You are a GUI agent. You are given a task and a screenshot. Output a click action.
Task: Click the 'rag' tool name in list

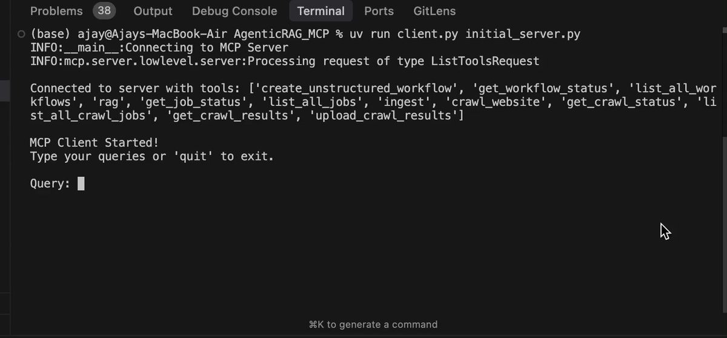click(x=104, y=102)
